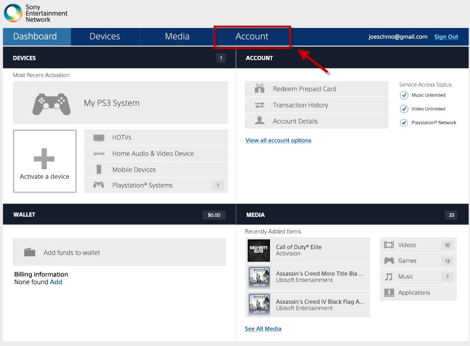Viewport: 470px width, 346px height.
Task: Click the Playstation Systems count badge
Action: pos(218,185)
